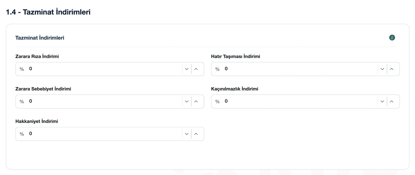415x175 pixels.
Task: Decrease Hatır Taşıması İndirimi value
Action: point(382,69)
